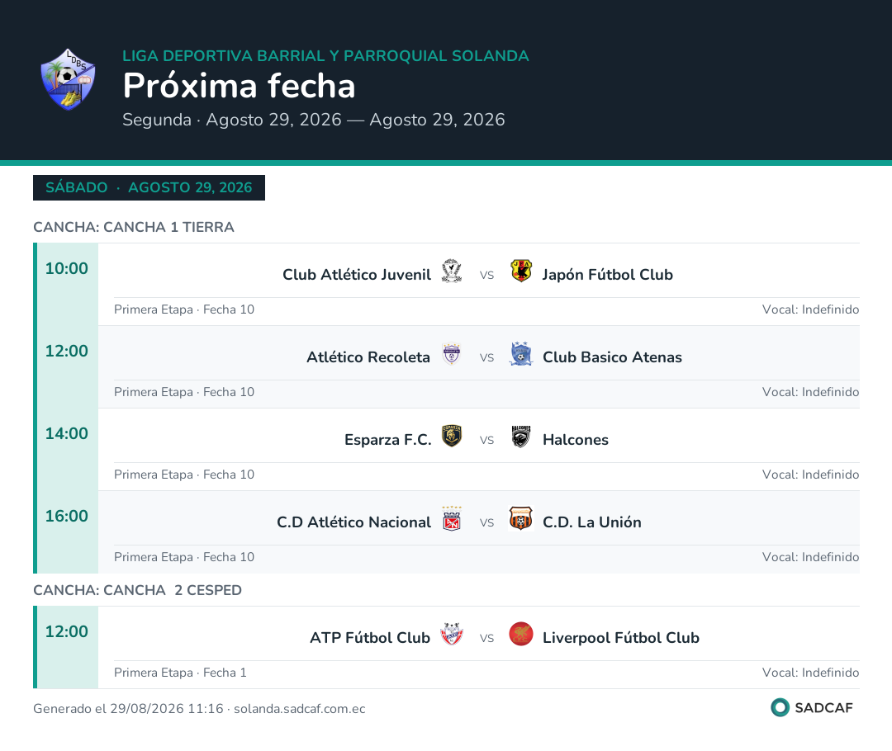The width and height of the screenshot is (892, 751).
Task: Click the SADCAF ring logo
Action: [x=780, y=707]
